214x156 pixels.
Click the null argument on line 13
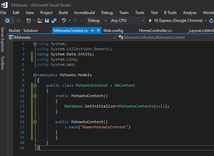160,106
